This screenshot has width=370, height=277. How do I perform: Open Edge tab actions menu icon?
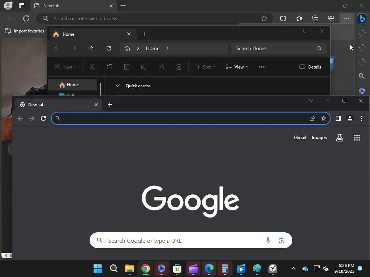[21, 6]
